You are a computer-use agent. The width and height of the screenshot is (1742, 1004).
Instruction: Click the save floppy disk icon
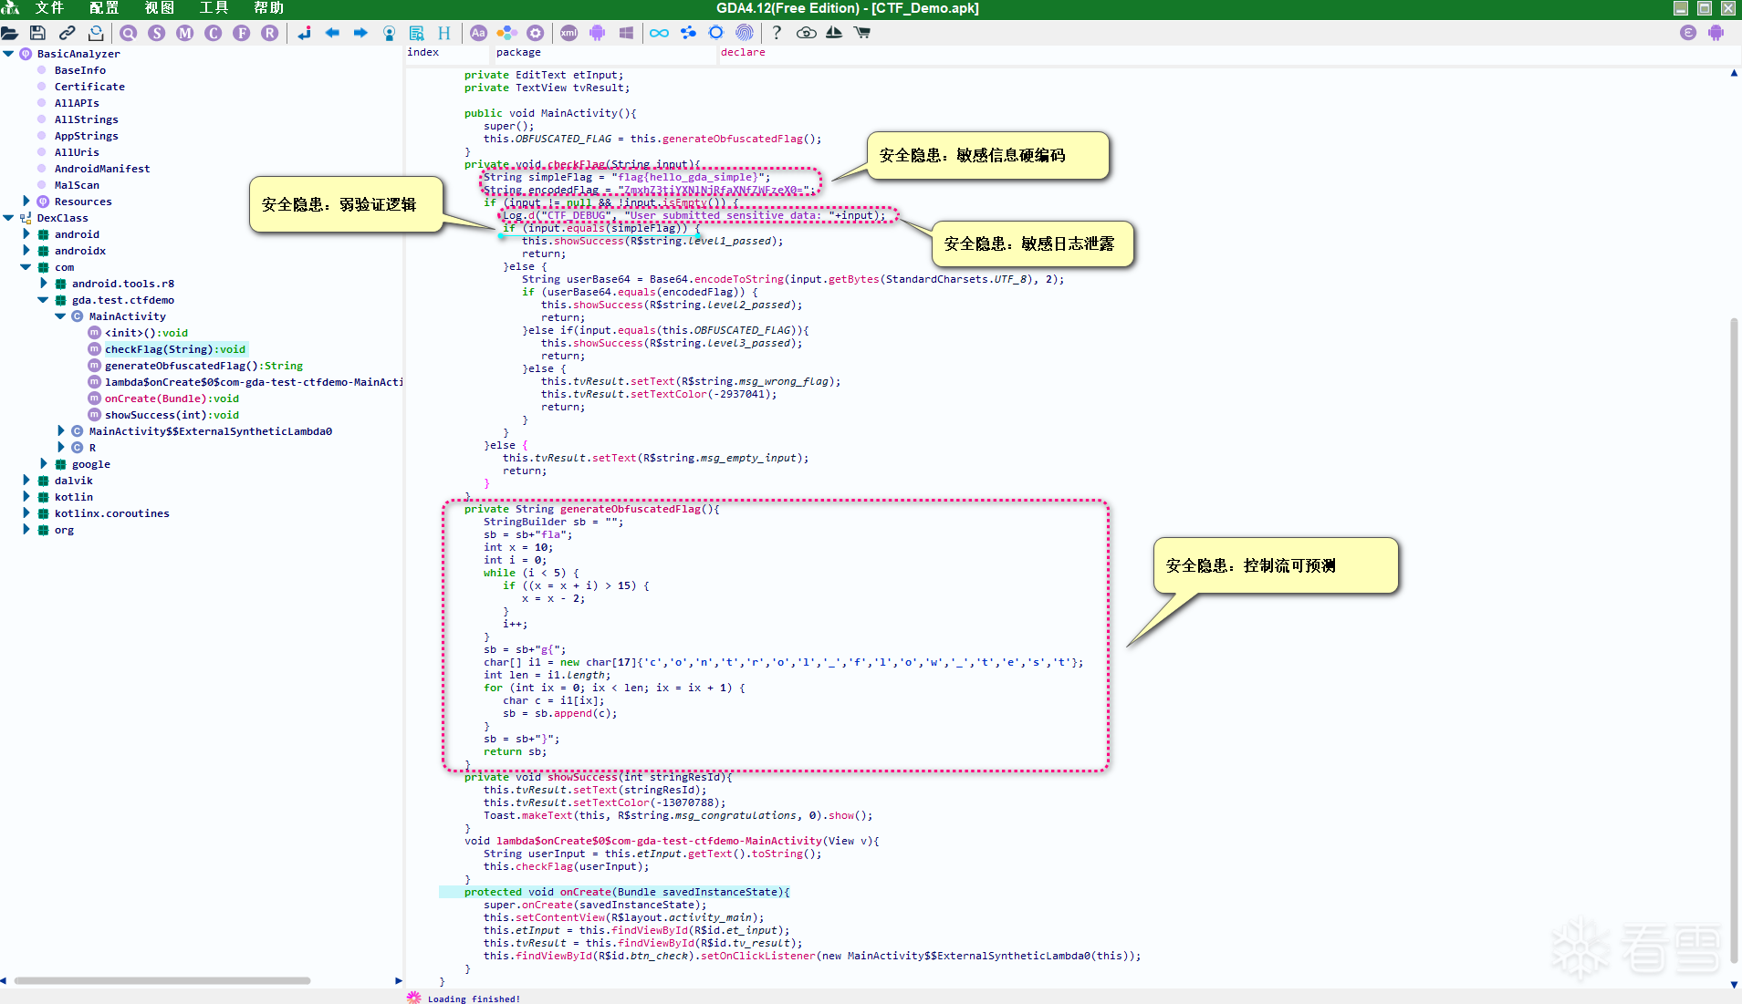(37, 33)
